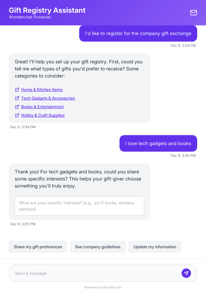Click the envelope icon in the header
This screenshot has width=206, height=295.
pos(193,13)
